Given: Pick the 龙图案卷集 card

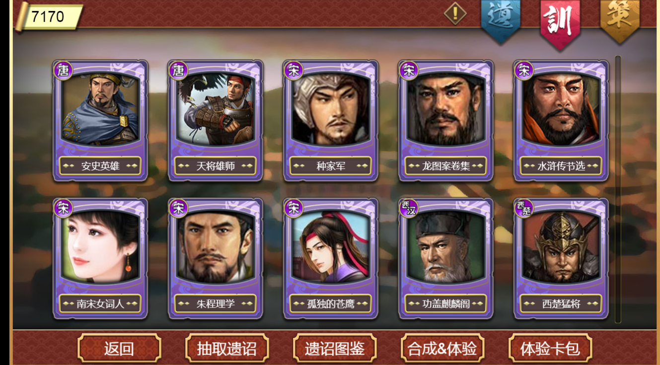Looking at the screenshot, I should [x=446, y=121].
